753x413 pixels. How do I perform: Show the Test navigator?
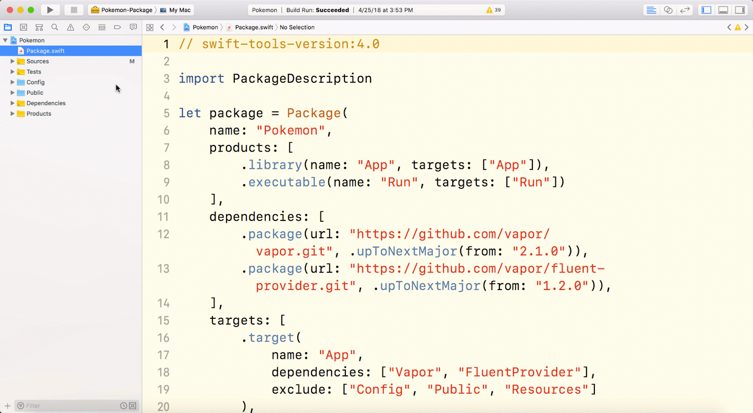(x=86, y=27)
